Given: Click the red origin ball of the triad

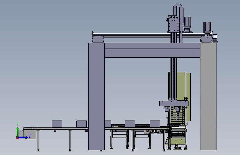Looking at the screenshot, I should pos(17,138).
